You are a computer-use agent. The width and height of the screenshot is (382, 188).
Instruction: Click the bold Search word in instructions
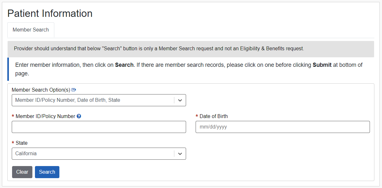[x=124, y=65]
